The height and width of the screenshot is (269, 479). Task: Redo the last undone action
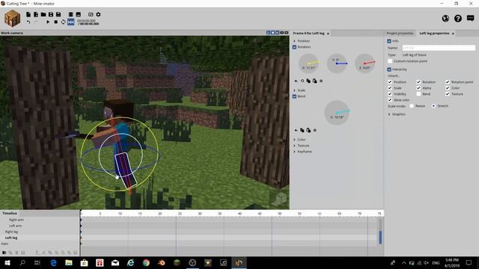tap(36, 22)
